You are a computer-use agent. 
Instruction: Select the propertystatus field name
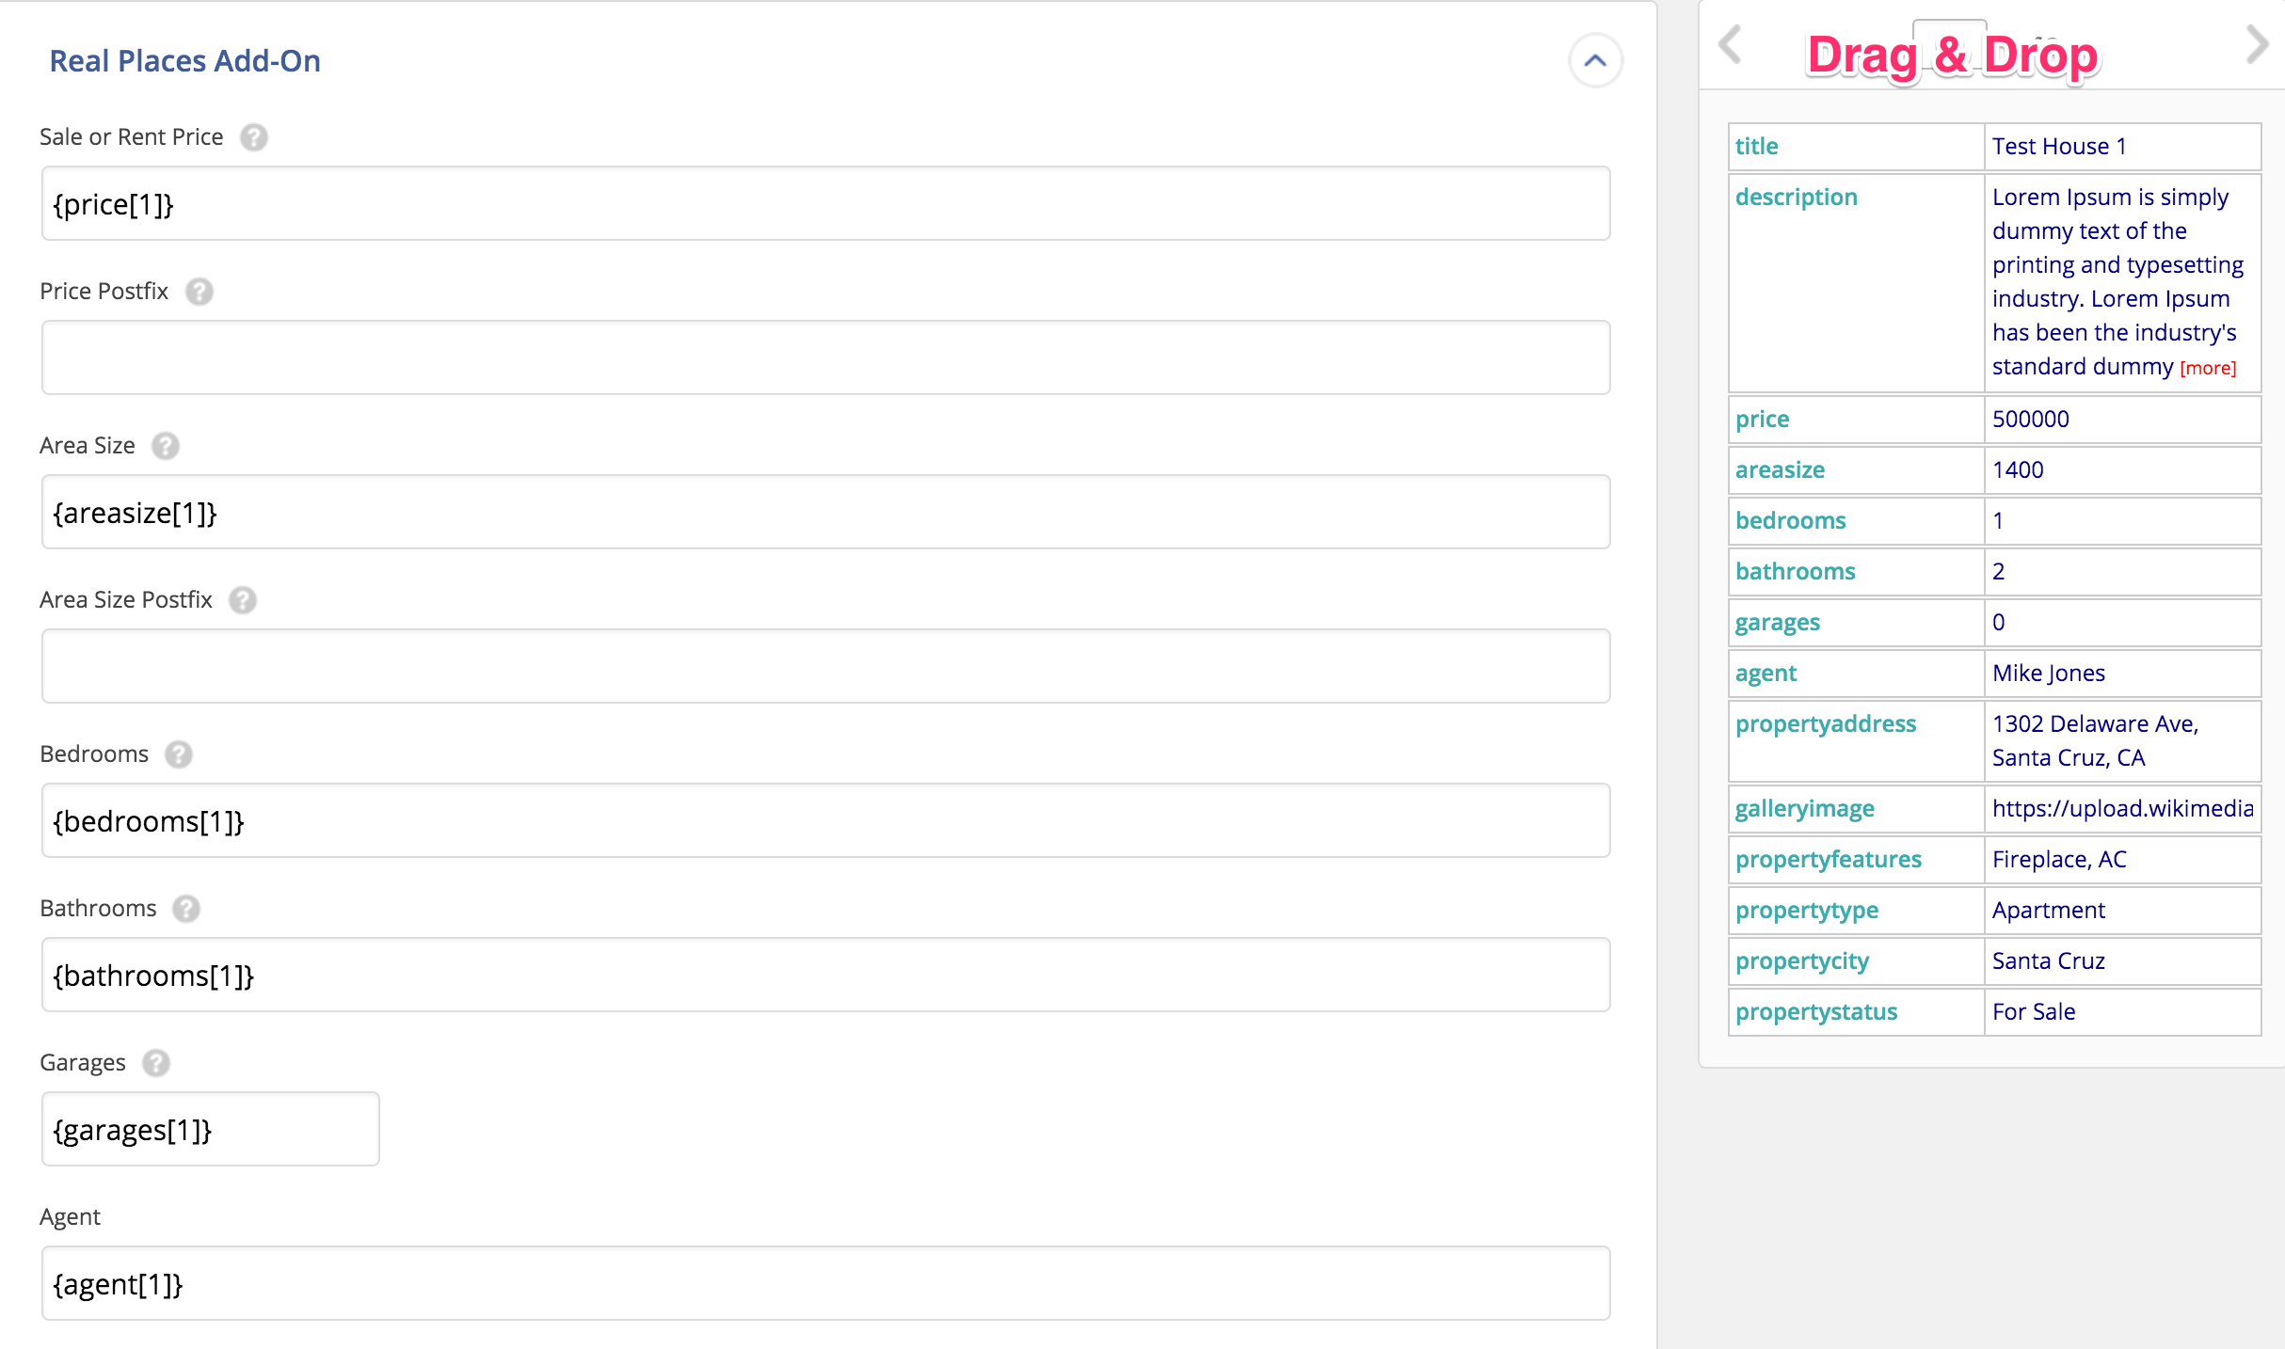[1815, 1012]
